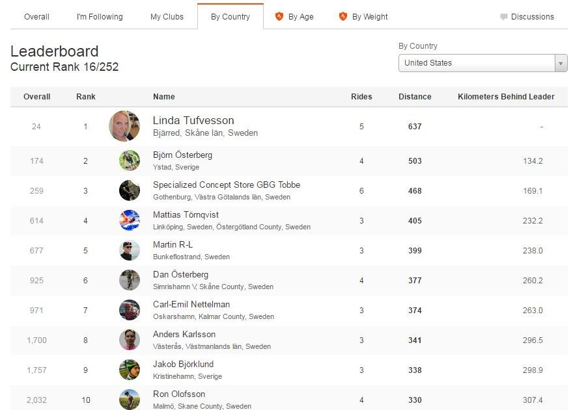Click Björn Österberg's avatar image

(130, 160)
